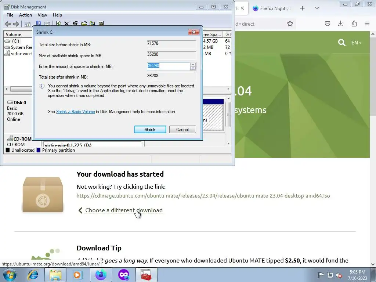Viewport: 376px width, 282px height.
Task: Open the blue Help icon in Disk Management toolbar
Action: 39,23
